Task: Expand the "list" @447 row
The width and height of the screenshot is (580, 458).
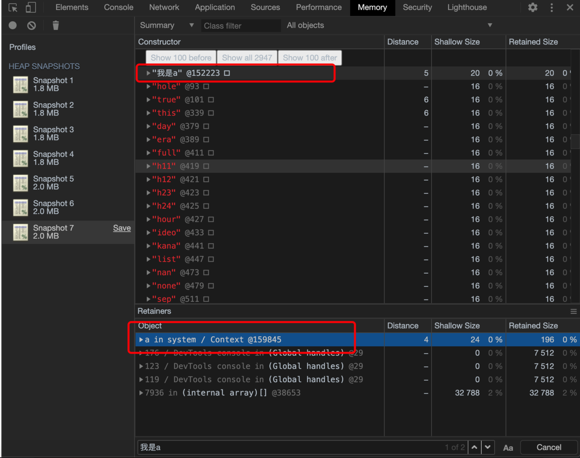Action: pos(148,259)
